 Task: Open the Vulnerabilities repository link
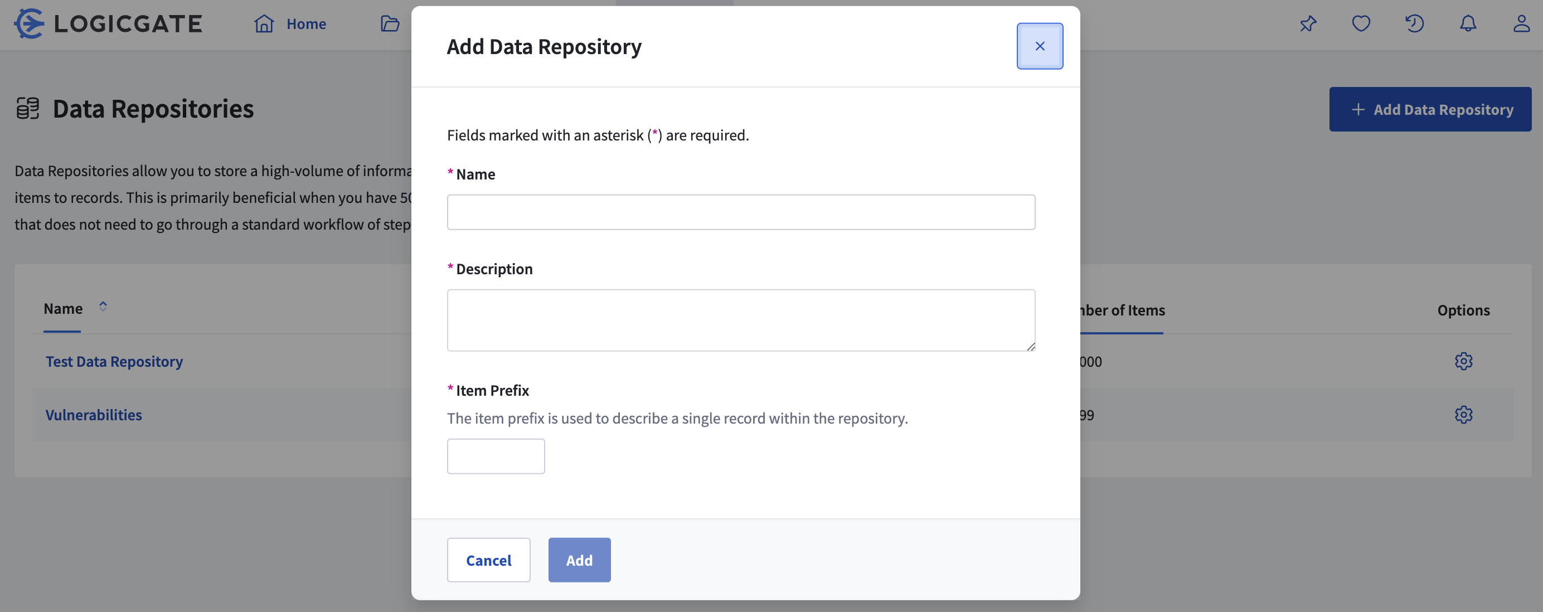coord(94,414)
